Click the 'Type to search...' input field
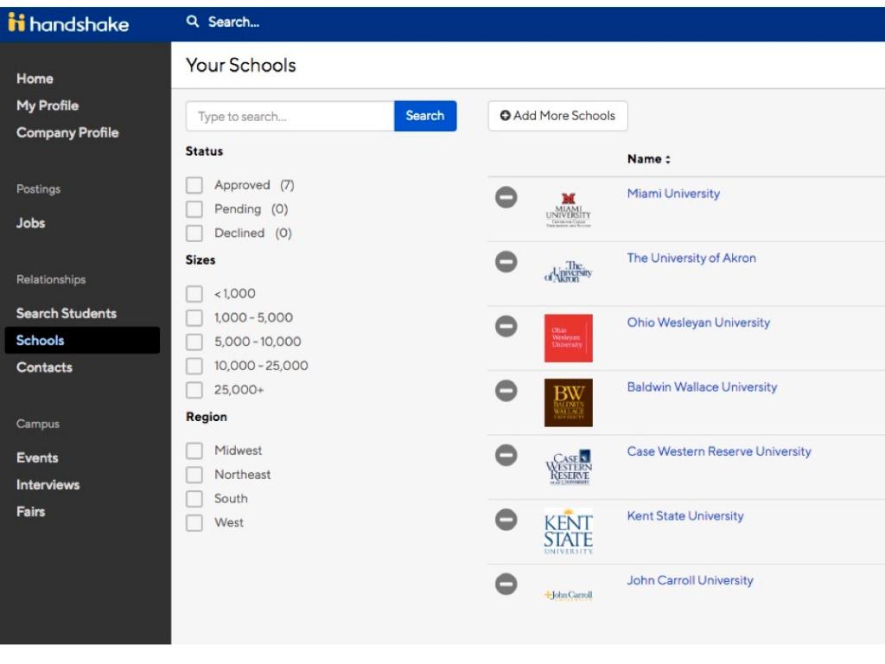Screen dimensions: 885x664 click(x=290, y=116)
